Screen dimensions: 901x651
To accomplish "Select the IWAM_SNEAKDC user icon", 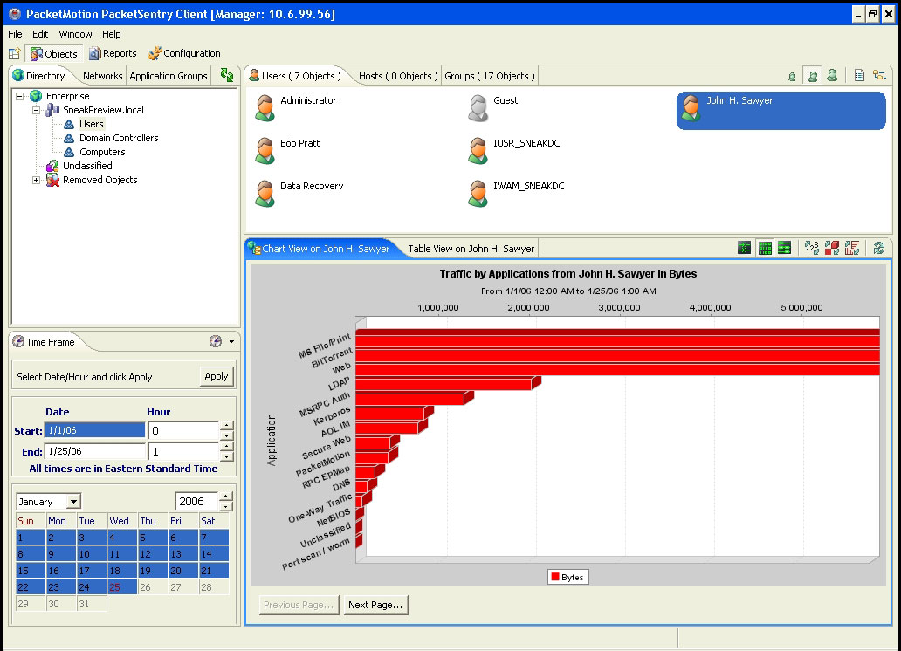I will click(x=478, y=194).
